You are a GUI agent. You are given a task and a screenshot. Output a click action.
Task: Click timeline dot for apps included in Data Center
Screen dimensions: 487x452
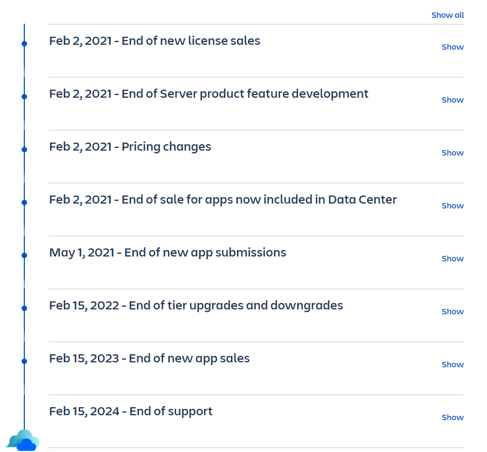tap(24, 203)
